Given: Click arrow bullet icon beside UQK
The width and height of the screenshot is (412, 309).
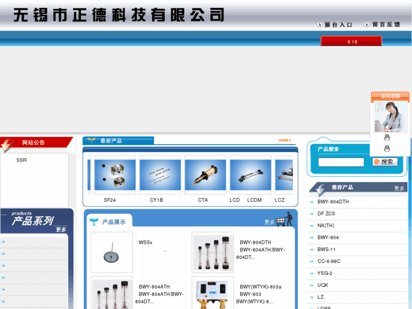Looking at the screenshot, I should (312, 285).
